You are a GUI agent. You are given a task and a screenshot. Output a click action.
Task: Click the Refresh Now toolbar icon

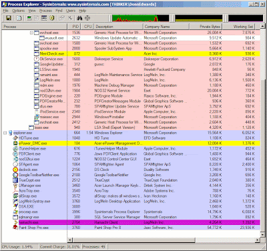[x=19, y=18]
